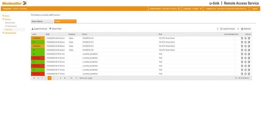Go to the next time range
The image size is (261, 128).
[x=238, y=29]
